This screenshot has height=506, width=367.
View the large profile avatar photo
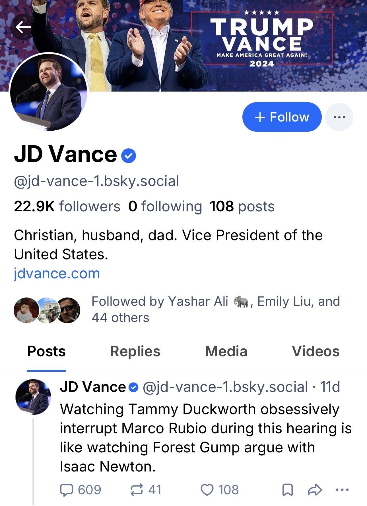48,92
